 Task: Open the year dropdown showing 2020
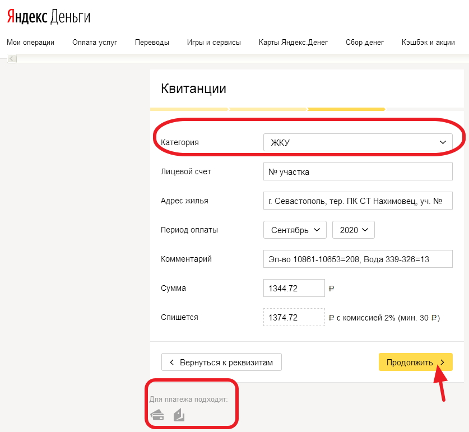353,230
